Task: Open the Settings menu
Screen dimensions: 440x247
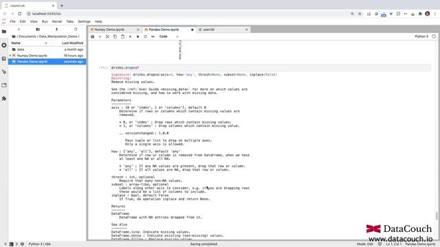Action: point(84,21)
